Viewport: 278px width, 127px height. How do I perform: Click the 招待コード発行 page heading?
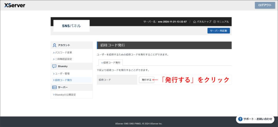113,45
